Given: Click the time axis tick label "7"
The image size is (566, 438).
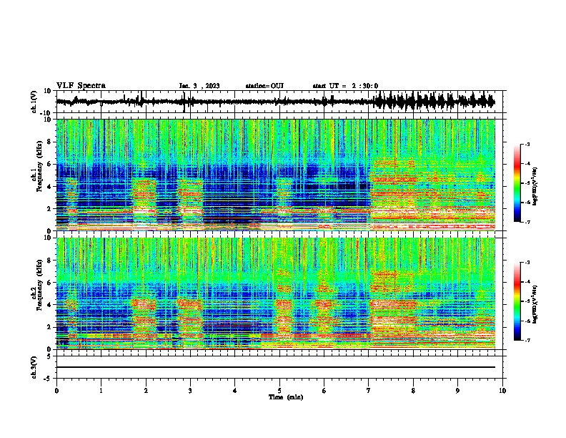Looking at the screenshot, I should point(369,391).
